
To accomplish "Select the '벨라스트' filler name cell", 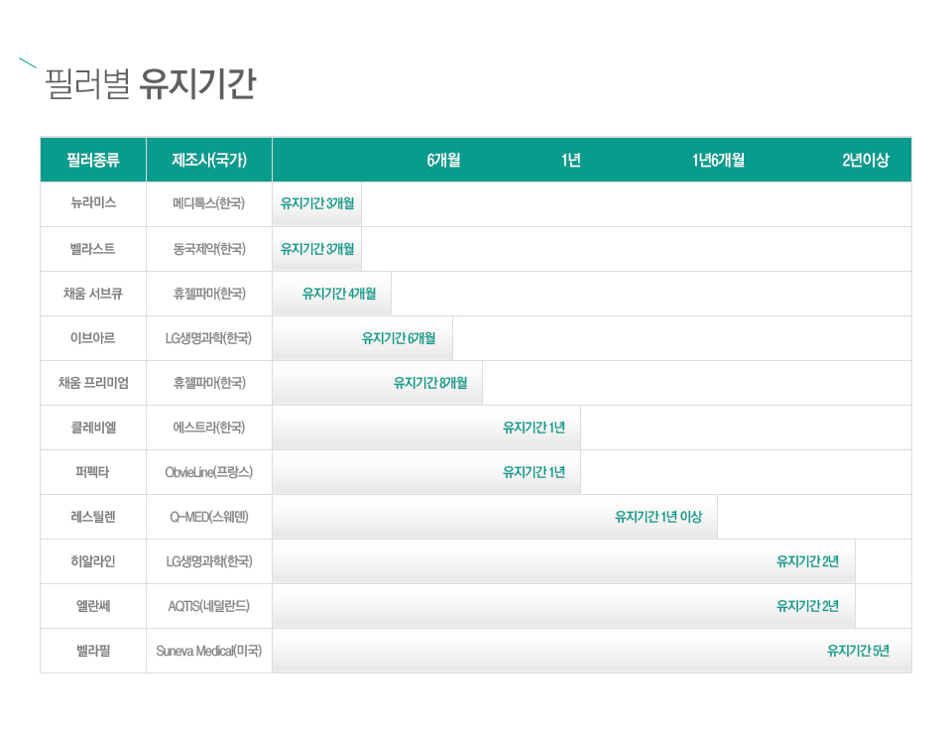I will 93,248.
